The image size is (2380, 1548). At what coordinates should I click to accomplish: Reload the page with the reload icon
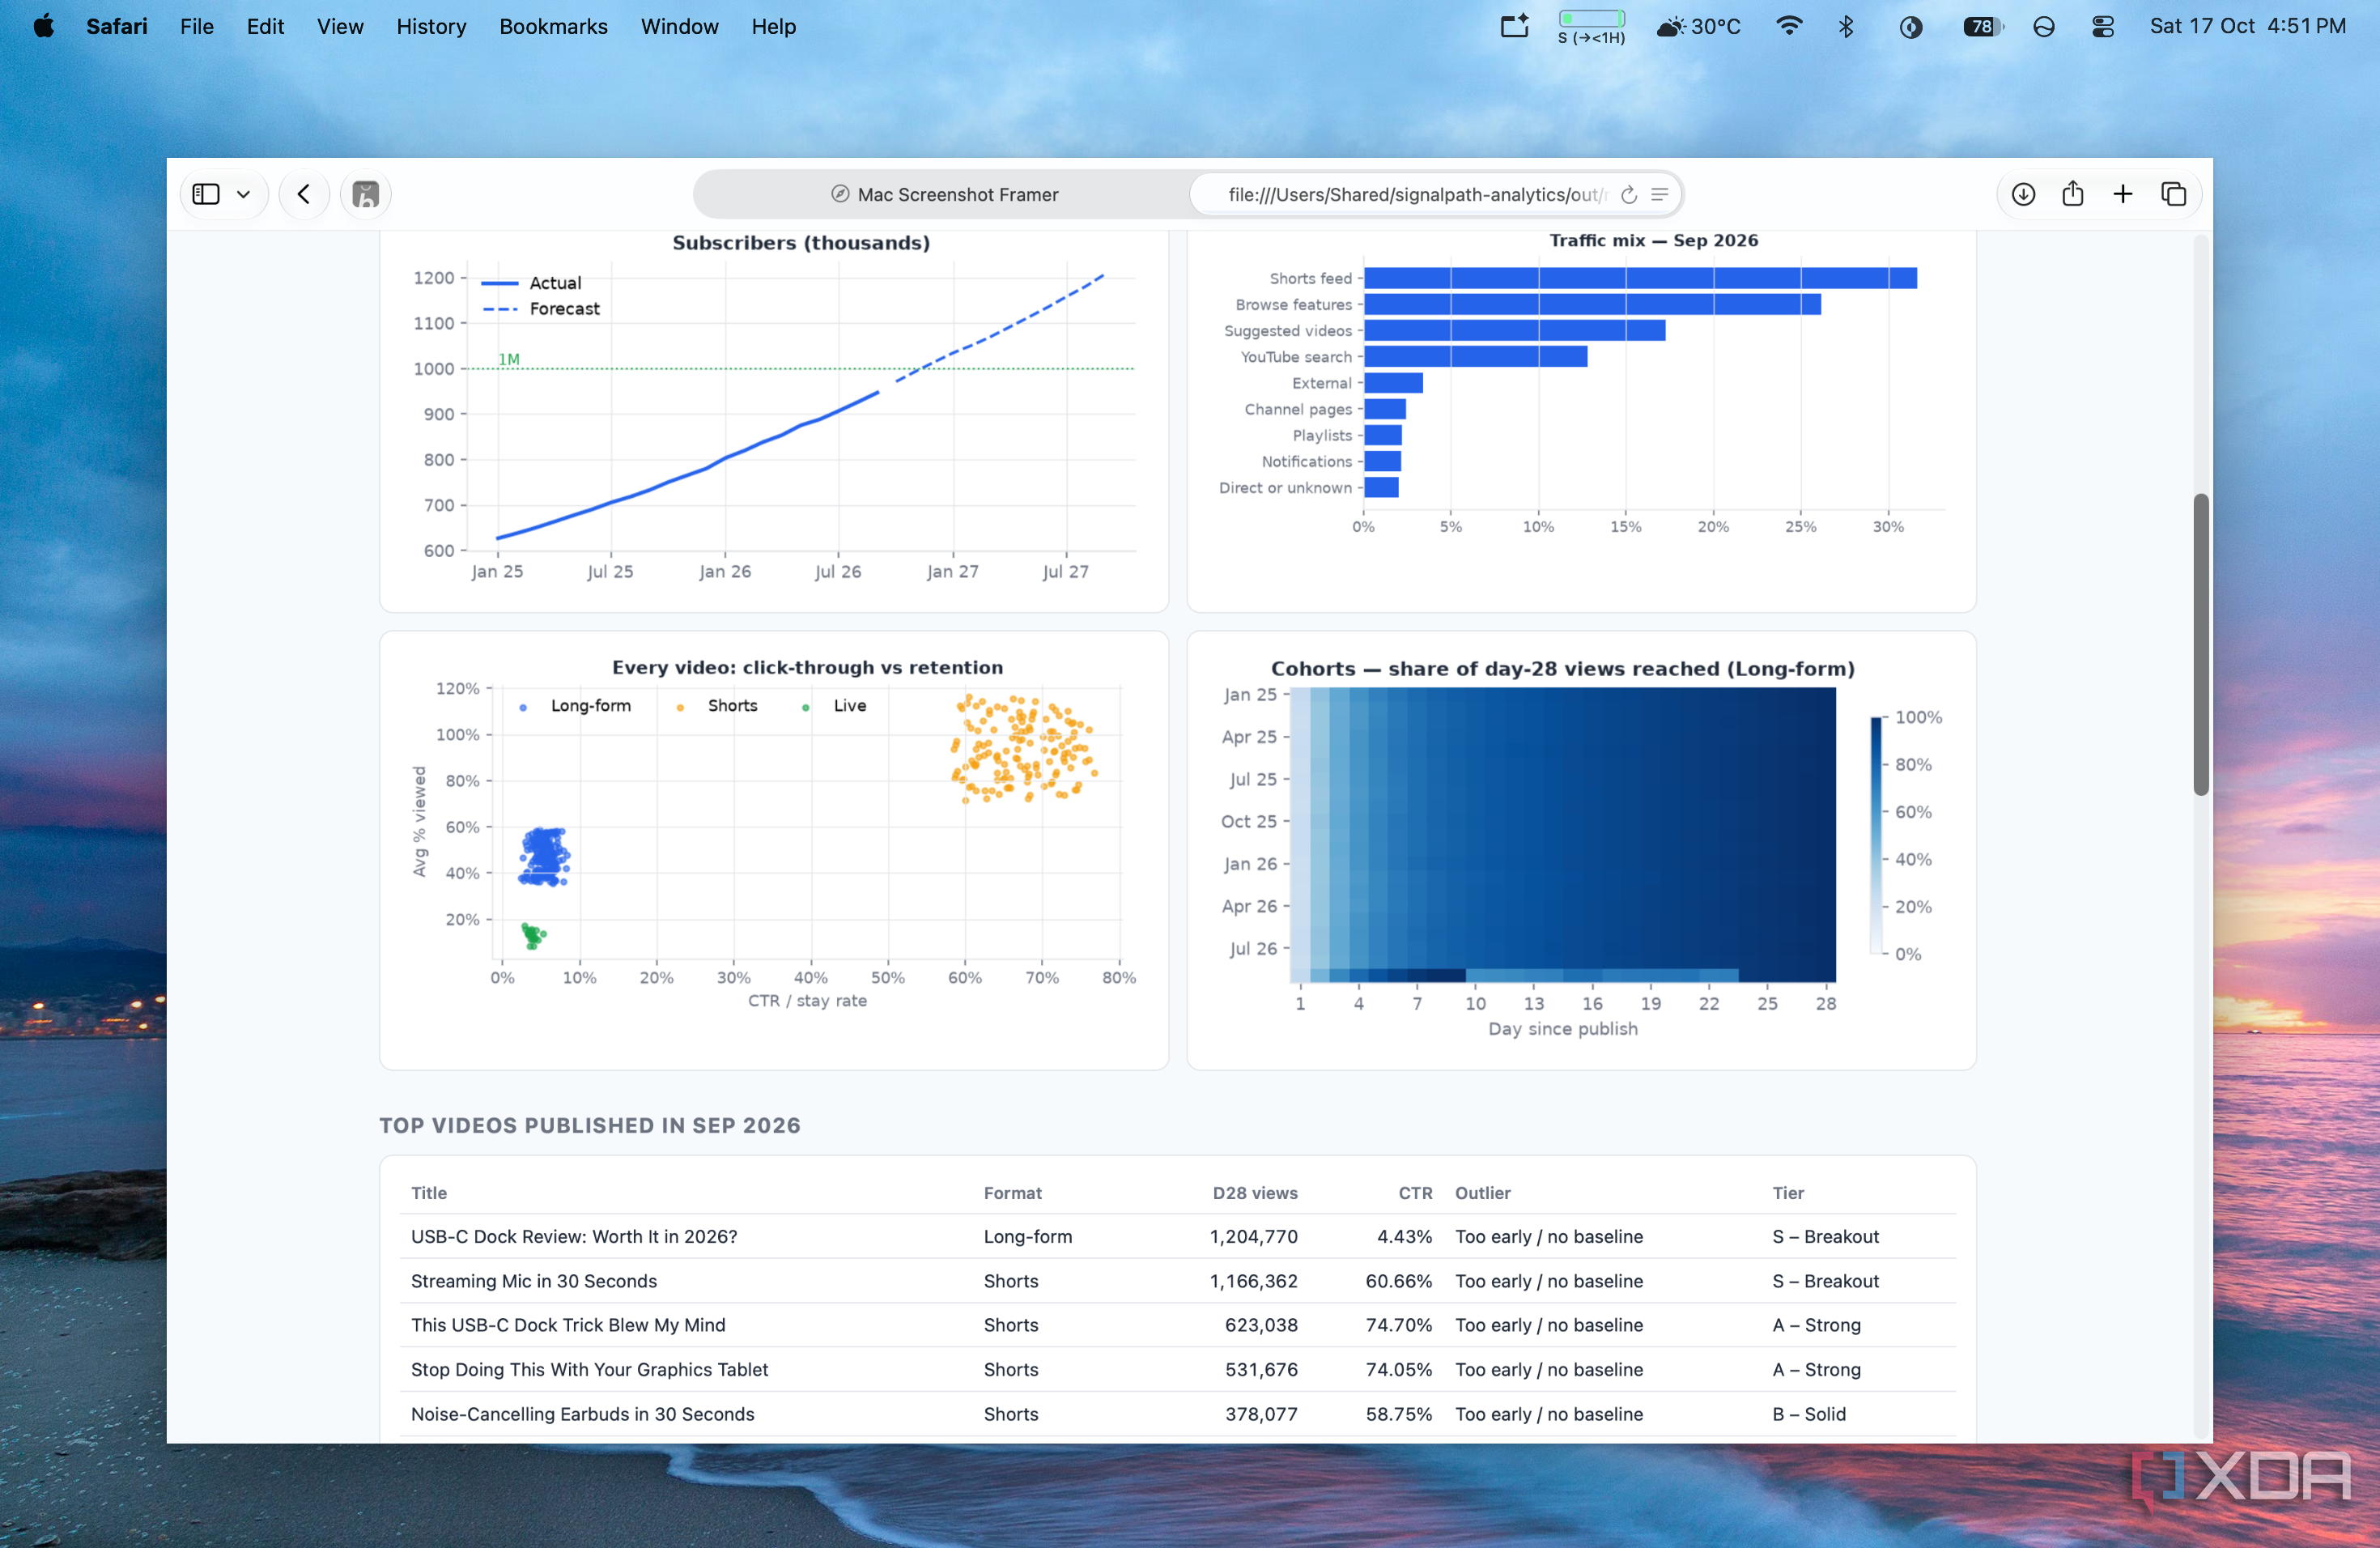click(1629, 194)
